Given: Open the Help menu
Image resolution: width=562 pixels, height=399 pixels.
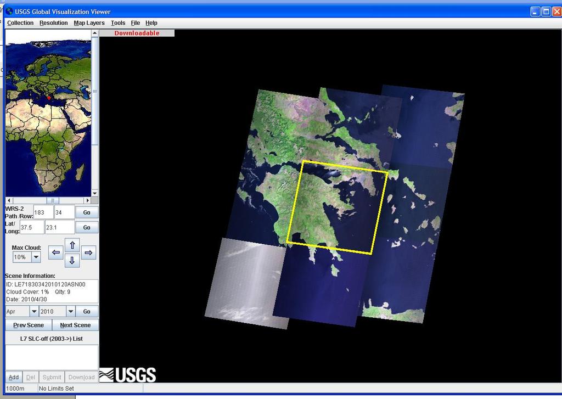Looking at the screenshot, I should [x=151, y=23].
